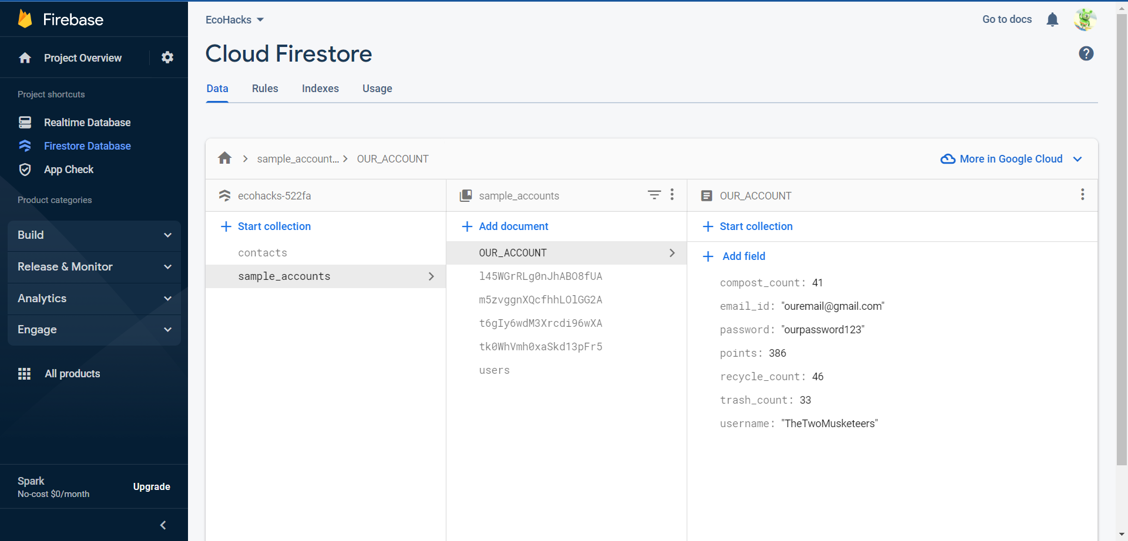Viewport: 1128px width, 541px height.
Task: Start collection in ecohacks-522fa column
Action: pyautogui.click(x=266, y=226)
